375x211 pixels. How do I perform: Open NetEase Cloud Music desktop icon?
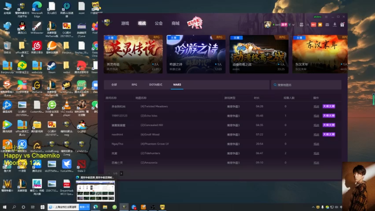tap(37, 47)
